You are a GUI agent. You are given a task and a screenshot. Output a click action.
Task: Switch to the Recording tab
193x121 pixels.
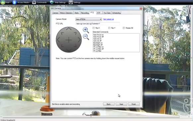[x=85, y=13]
